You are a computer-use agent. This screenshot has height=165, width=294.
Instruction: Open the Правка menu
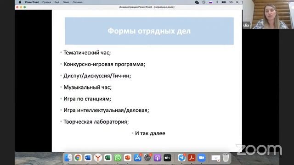point(46,2)
